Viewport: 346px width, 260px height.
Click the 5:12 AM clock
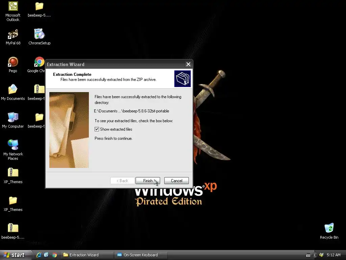(x=333, y=255)
